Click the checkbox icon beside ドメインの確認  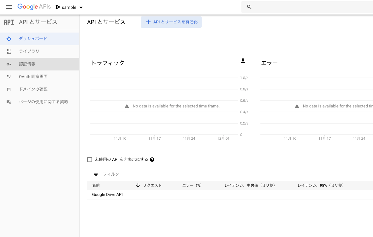tap(9, 89)
